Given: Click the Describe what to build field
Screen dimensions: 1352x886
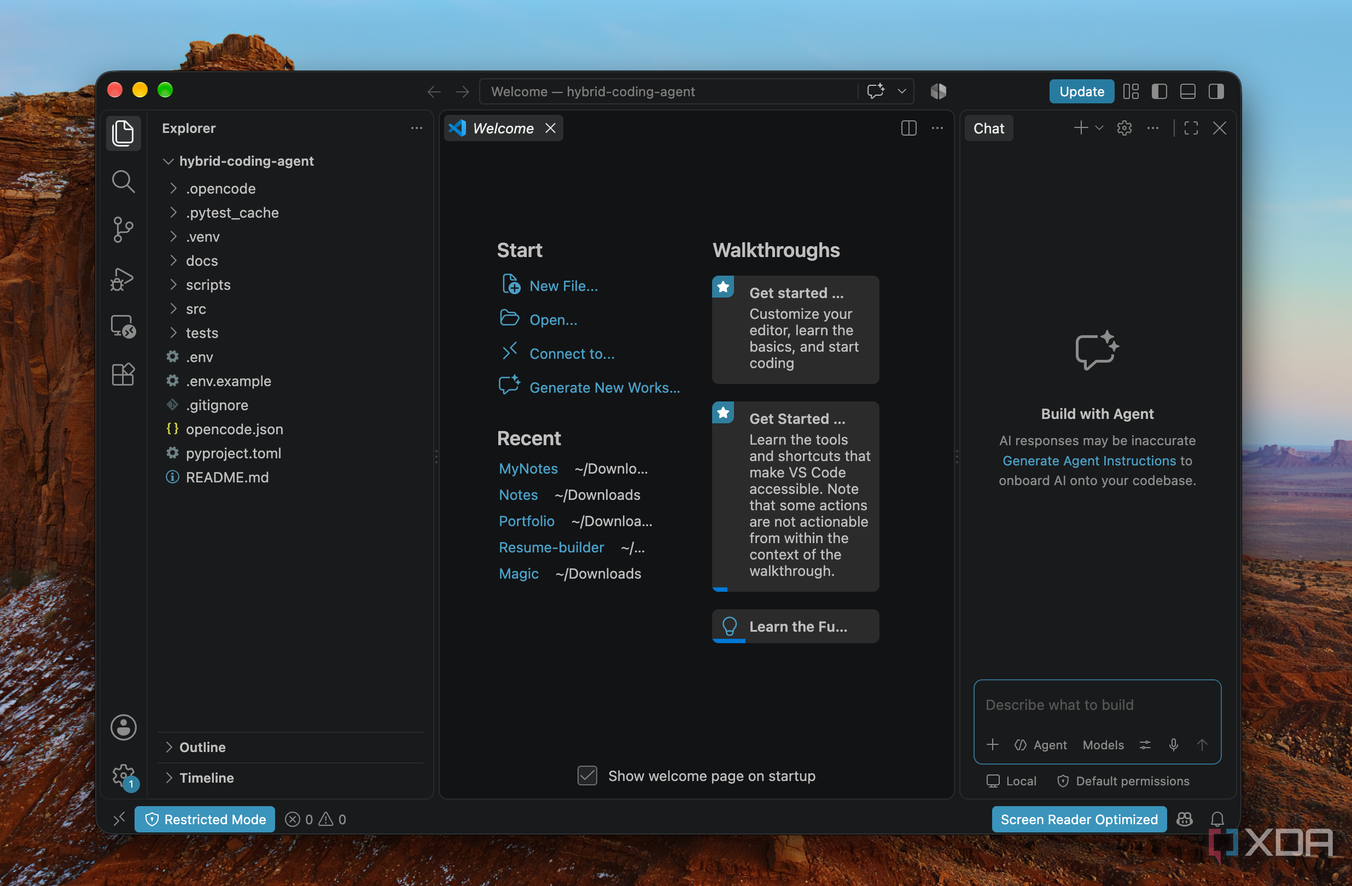Looking at the screenshot, I should 1097,705.
